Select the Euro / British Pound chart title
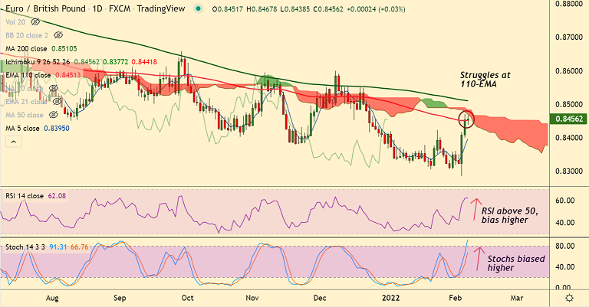This screenshot has width=589, height=307. [95, 8]
